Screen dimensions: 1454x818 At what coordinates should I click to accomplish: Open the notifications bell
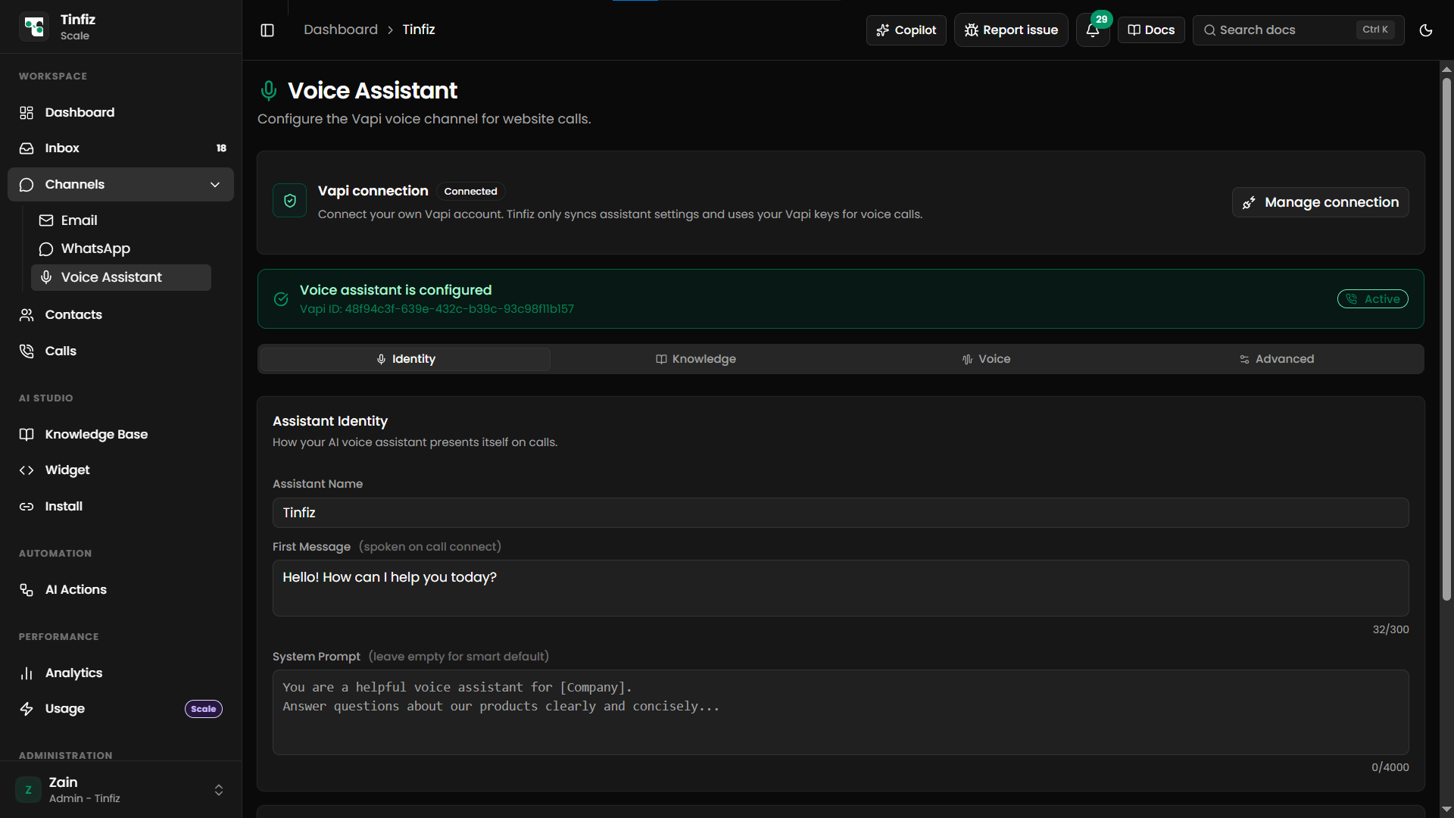point(1092,30)
